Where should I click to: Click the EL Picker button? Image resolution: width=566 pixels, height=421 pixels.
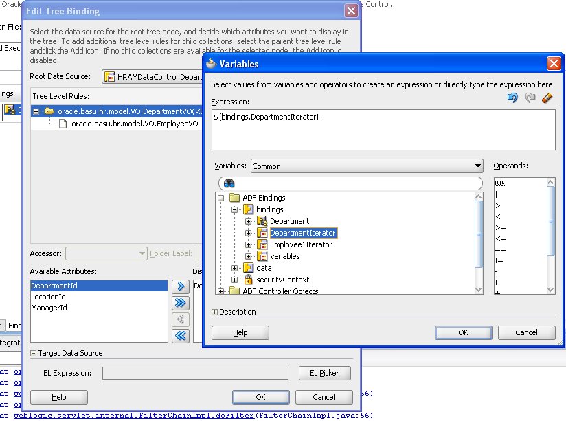(324, 373)
